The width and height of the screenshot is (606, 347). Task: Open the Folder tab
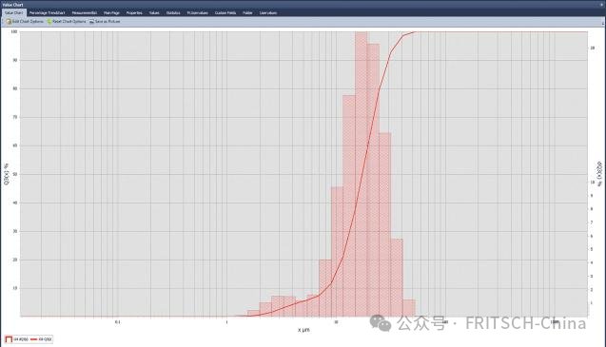coord(247,12)
